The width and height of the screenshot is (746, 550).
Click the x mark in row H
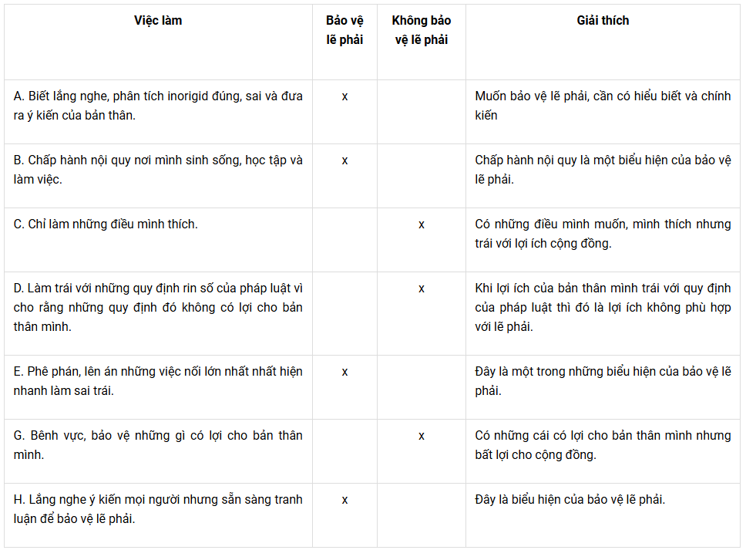(x=344, y=500)
